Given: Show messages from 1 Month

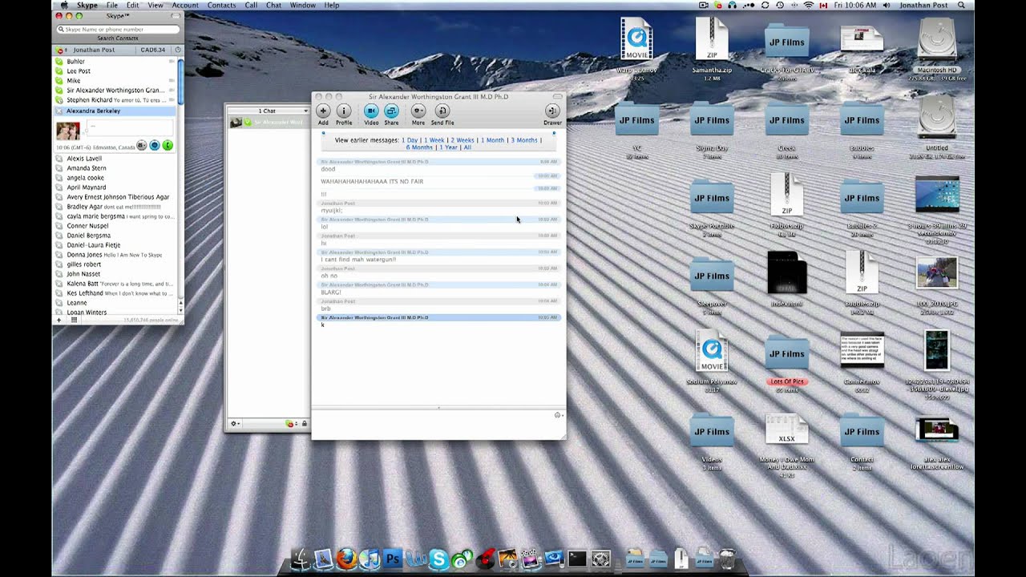Looking at the screenshot, I should click(493, 140).
